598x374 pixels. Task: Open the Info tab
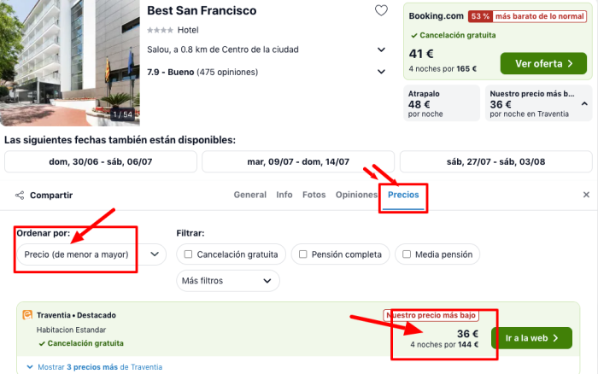click(284, 195)
